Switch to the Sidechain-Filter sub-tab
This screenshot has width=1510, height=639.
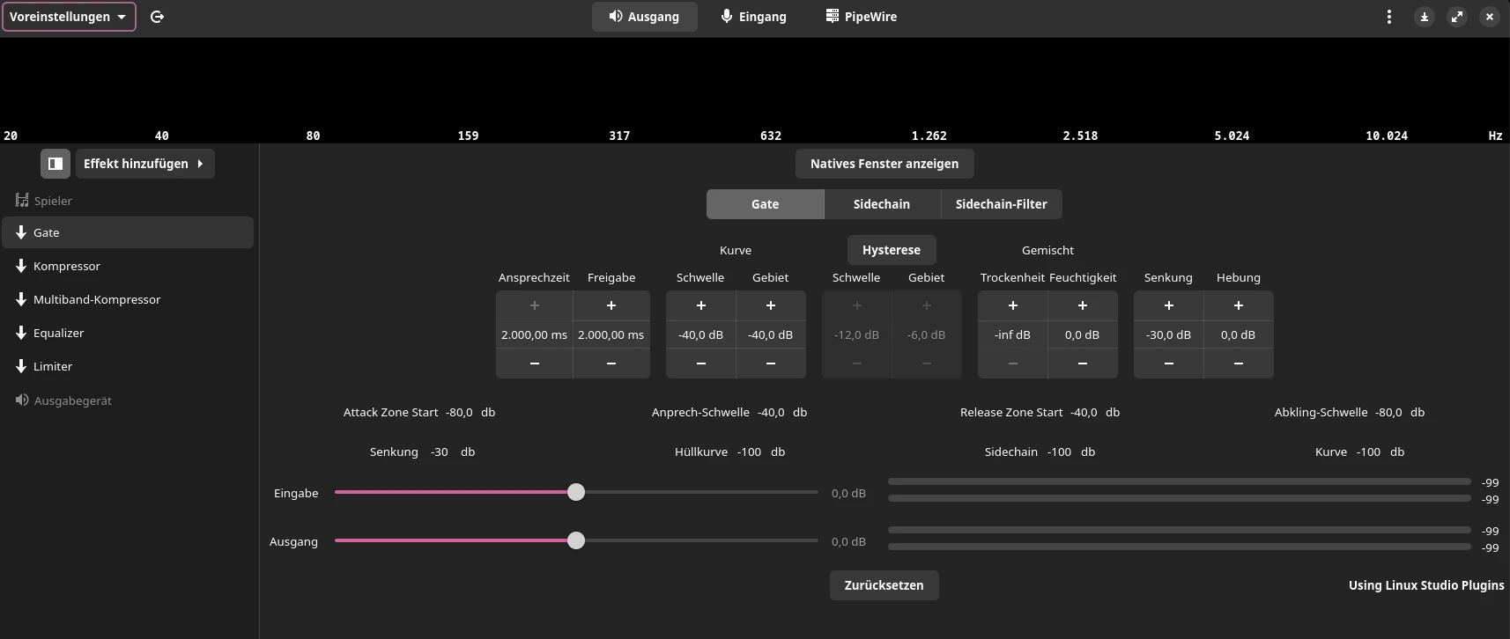(1002, 204)
